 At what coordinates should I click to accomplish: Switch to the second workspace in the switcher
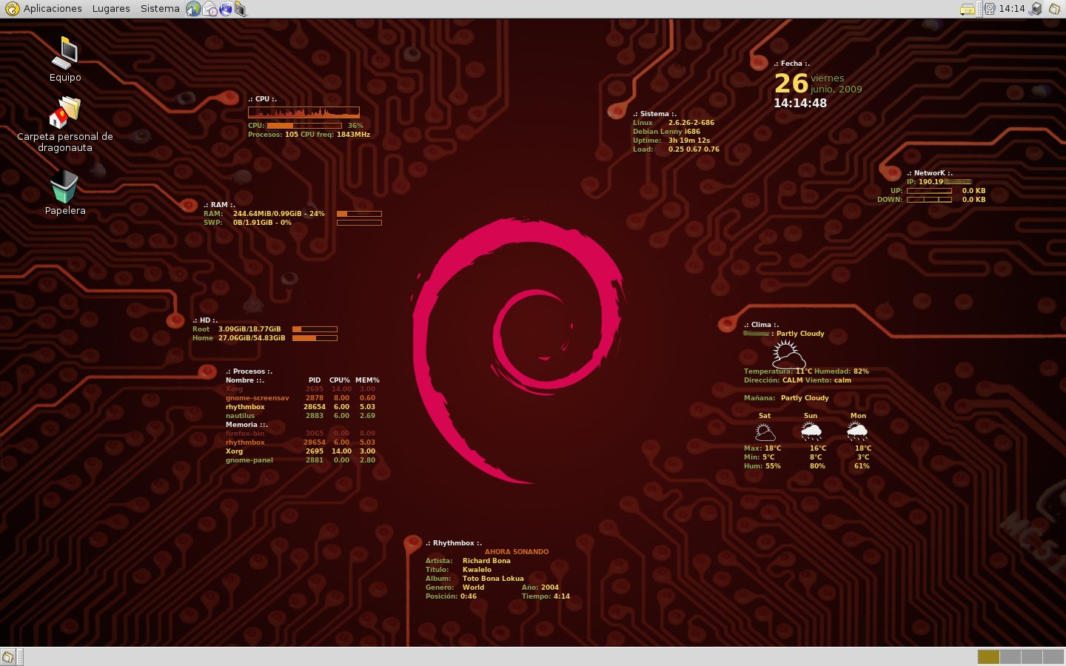(1010, 657)
